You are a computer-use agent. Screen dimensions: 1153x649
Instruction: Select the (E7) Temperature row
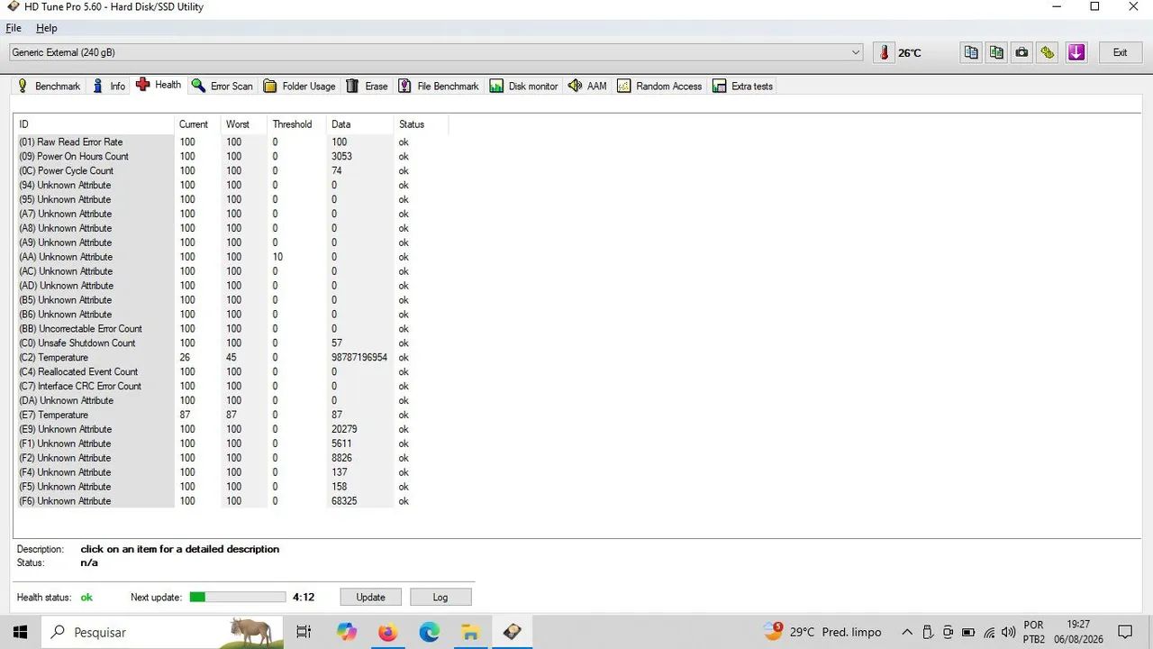[x=232, y=415]
